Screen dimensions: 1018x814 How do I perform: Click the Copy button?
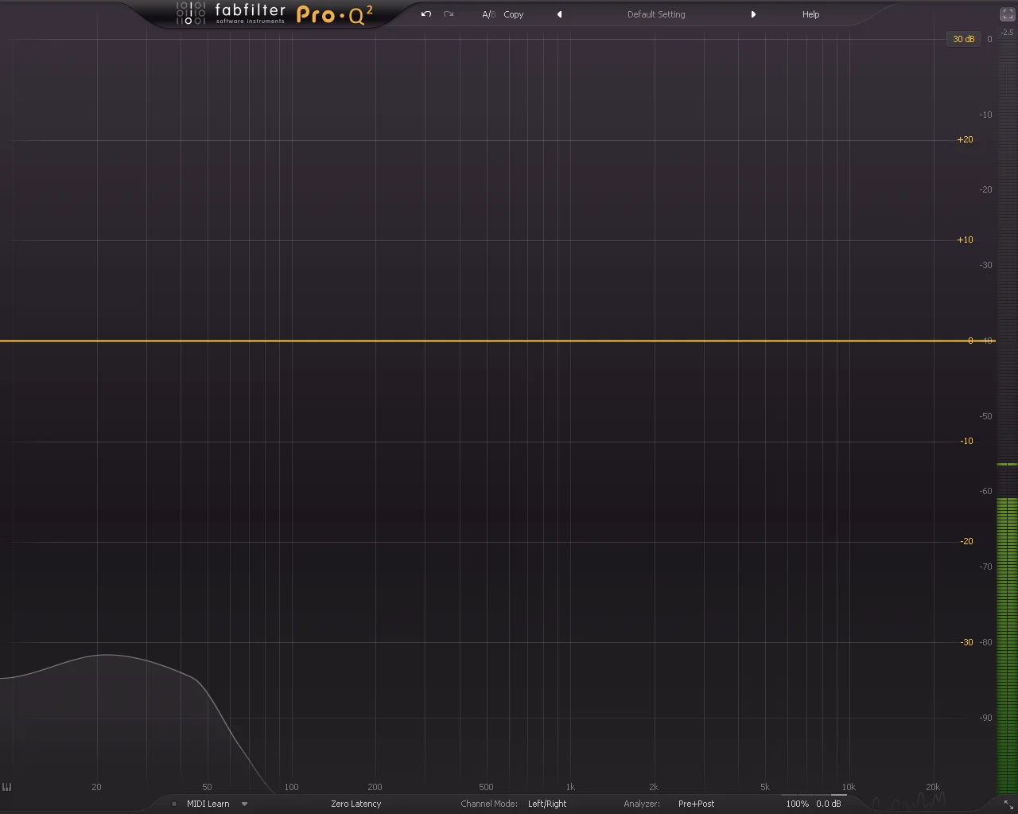point(513,14)
